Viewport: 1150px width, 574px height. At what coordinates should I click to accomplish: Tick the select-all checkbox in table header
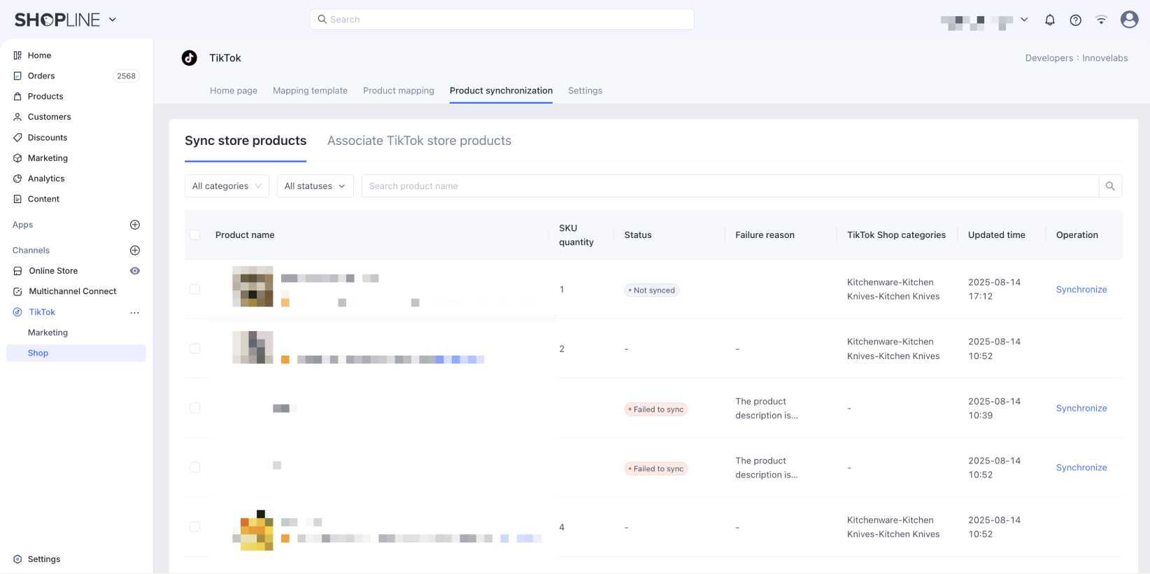point(195,235)
